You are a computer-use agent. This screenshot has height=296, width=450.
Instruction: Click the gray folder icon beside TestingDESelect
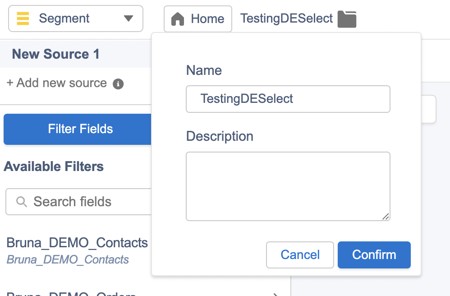point(347,19)
